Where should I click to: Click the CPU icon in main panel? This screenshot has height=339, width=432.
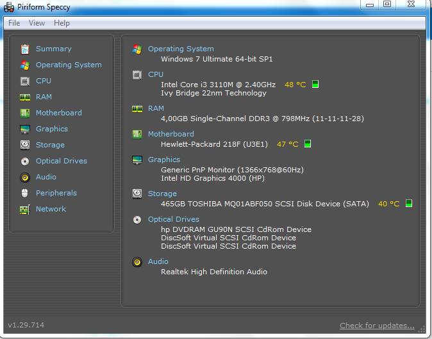pos(137,74)
